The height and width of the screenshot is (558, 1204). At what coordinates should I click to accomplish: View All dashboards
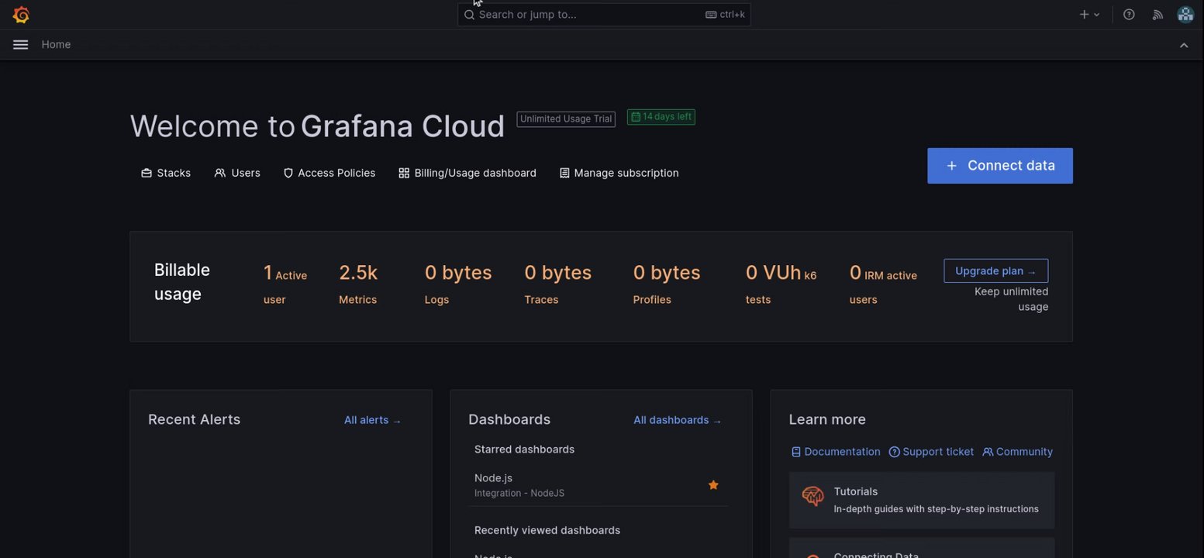tap(677, 420)
